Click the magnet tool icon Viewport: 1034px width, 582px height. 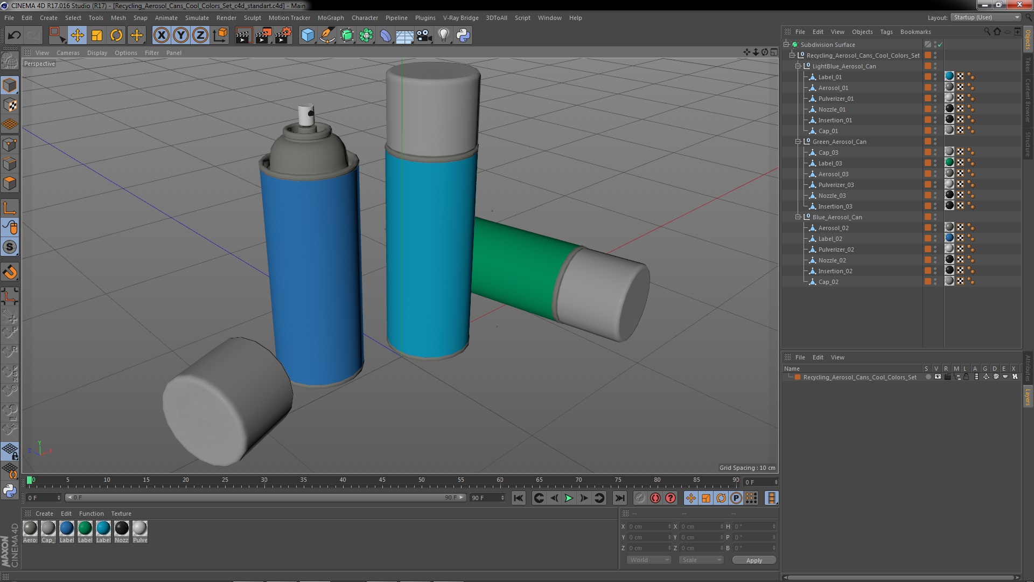pos(10,272)
